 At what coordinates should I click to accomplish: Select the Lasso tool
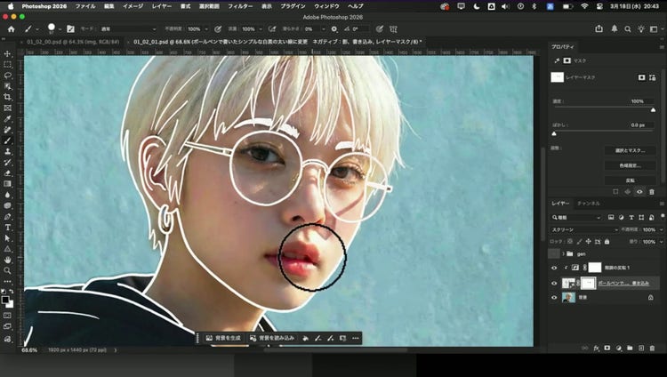coord(8,76)
